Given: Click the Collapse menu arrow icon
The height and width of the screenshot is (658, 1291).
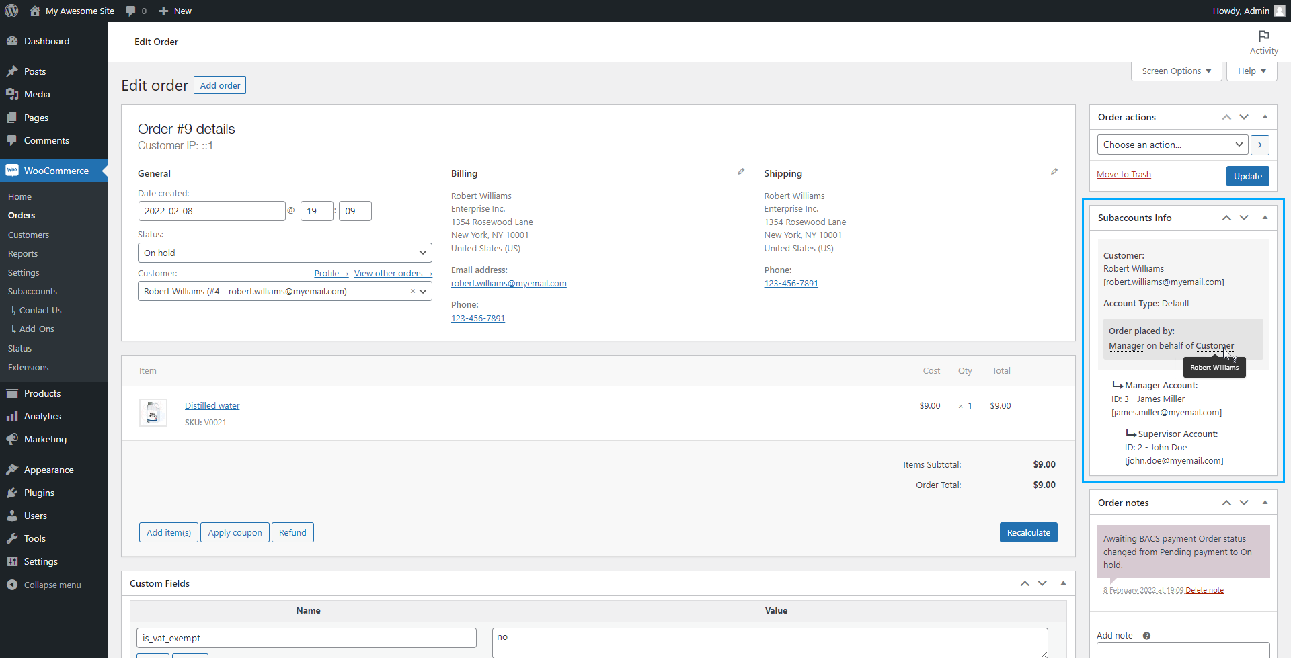Looking at the screenshot, I should (12, 585).
